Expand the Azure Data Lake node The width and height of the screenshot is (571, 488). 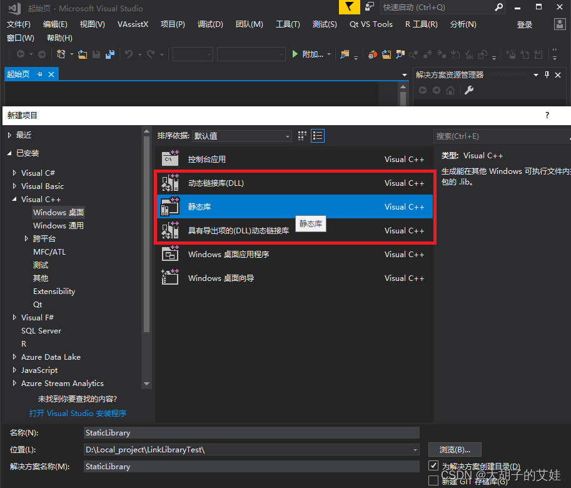[14, 357]
